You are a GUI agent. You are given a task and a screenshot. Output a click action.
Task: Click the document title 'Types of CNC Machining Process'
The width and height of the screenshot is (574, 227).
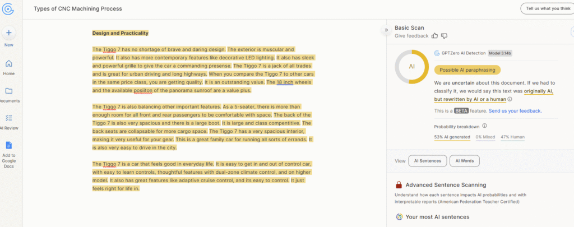77,9
